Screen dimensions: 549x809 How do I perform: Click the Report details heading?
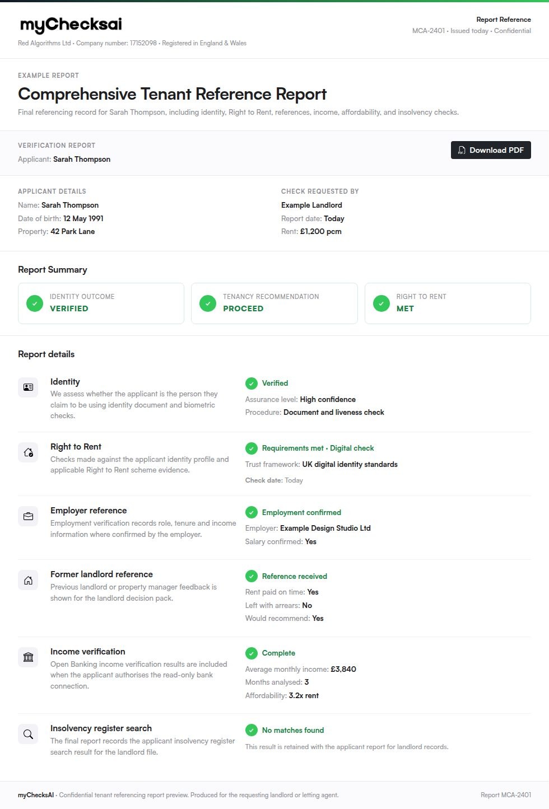click(46, 354)
